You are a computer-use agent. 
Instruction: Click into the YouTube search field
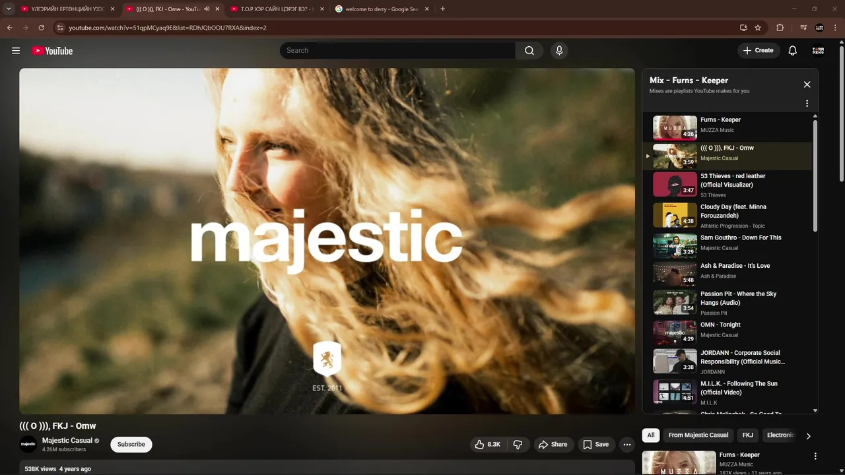pyautogui.click(x=397, y=51)
